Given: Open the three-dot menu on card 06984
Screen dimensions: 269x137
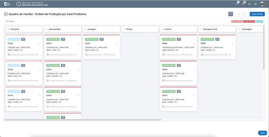Looking at the screenshot, I should tap(194, 43).
